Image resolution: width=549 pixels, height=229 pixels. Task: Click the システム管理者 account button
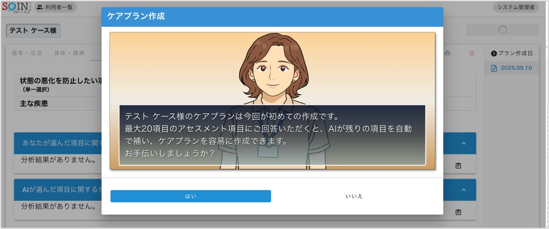(516, 7)
